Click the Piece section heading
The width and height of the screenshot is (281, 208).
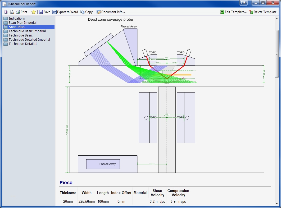pyautogui.click(x=66, y=183)
